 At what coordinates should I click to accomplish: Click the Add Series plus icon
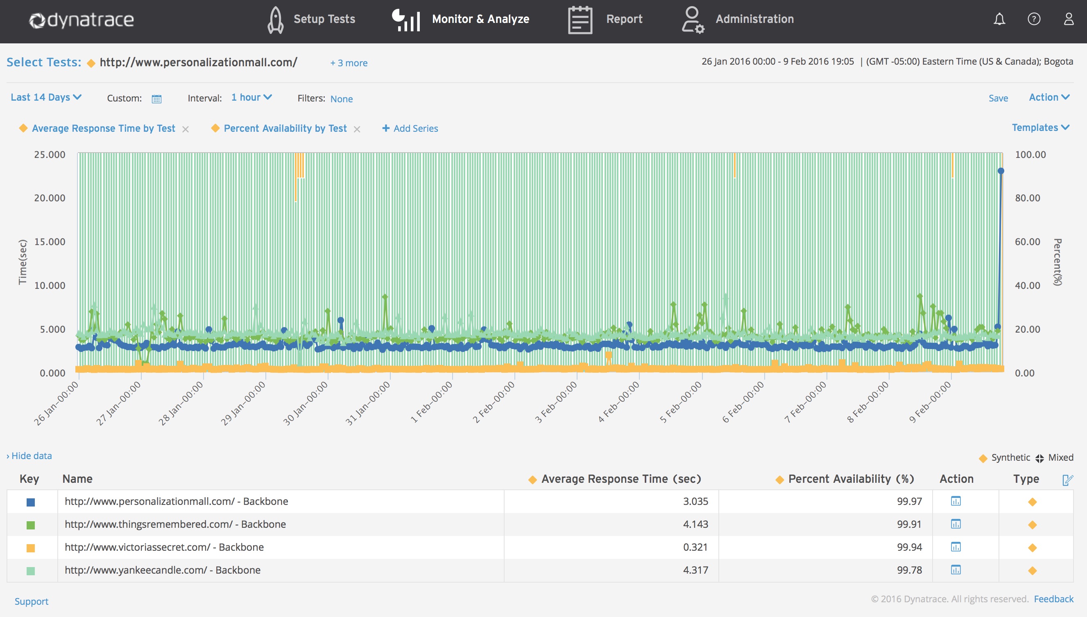pyautogui.click(x=386, y=128)
